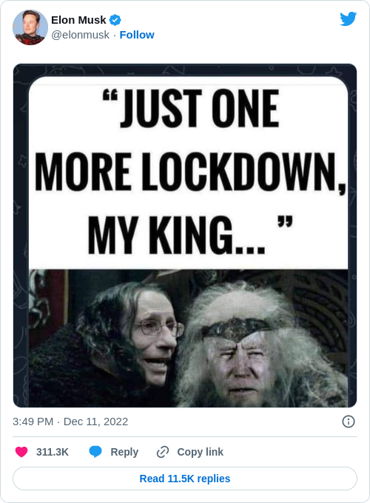Read 11.5K replies
The height and width of the screenshot is (503, 370).
185,479
